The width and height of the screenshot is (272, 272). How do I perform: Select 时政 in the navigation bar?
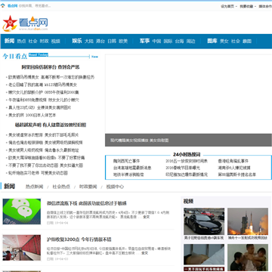(x=45, y=42)
